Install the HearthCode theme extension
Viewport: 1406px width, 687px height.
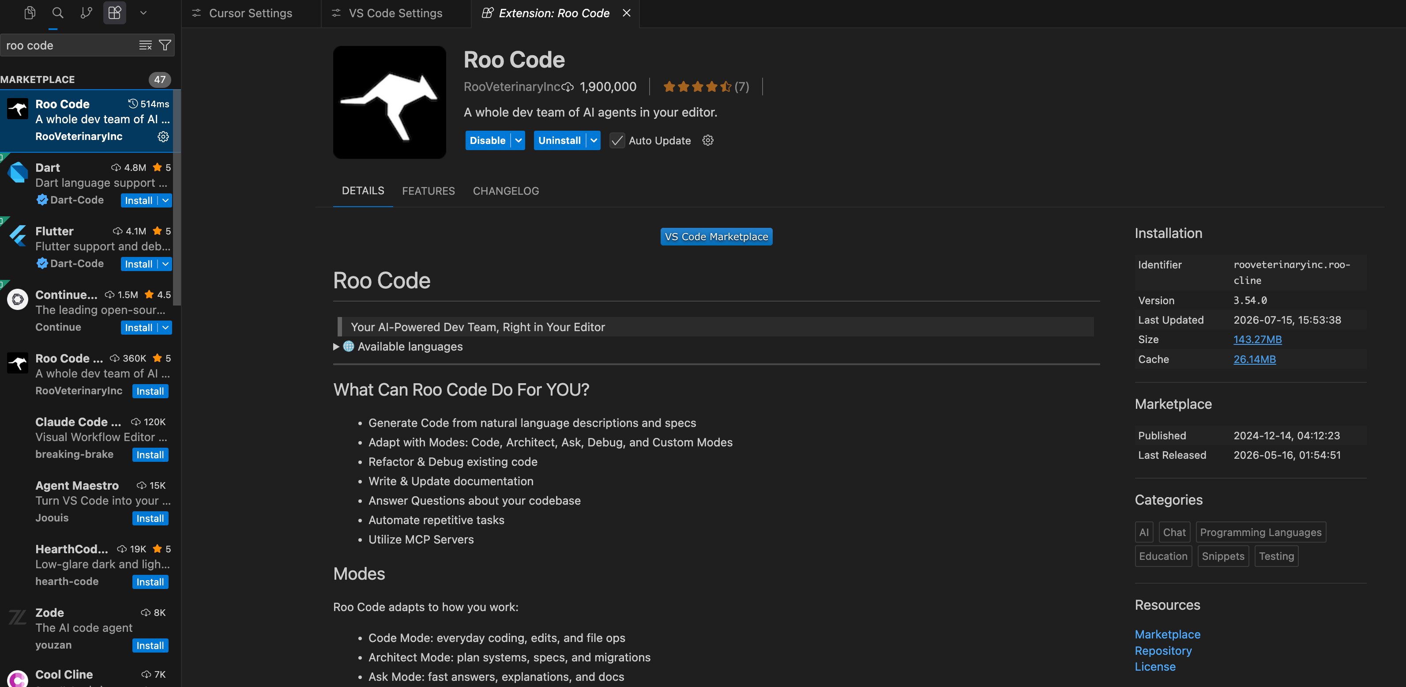point(150,582)
